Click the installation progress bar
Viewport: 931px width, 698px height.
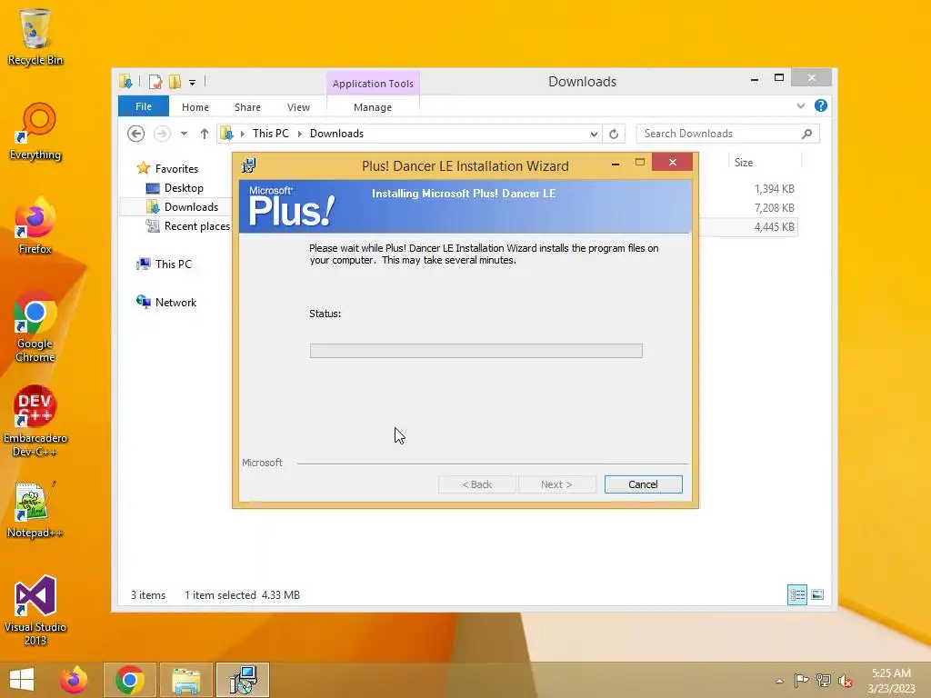(476, 351)
